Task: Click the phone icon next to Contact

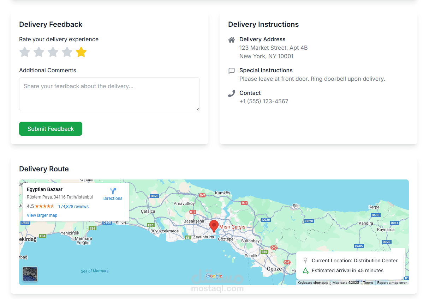Action: [232, 93]
